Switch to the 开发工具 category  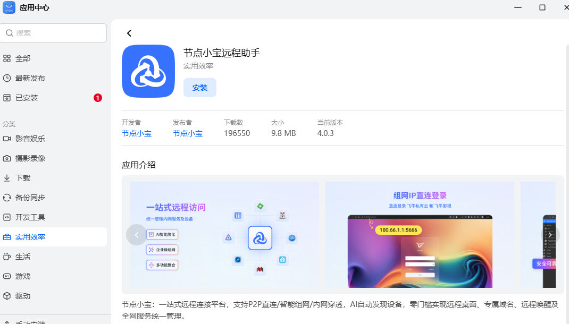pyautogui.click(x=30, y=217)
